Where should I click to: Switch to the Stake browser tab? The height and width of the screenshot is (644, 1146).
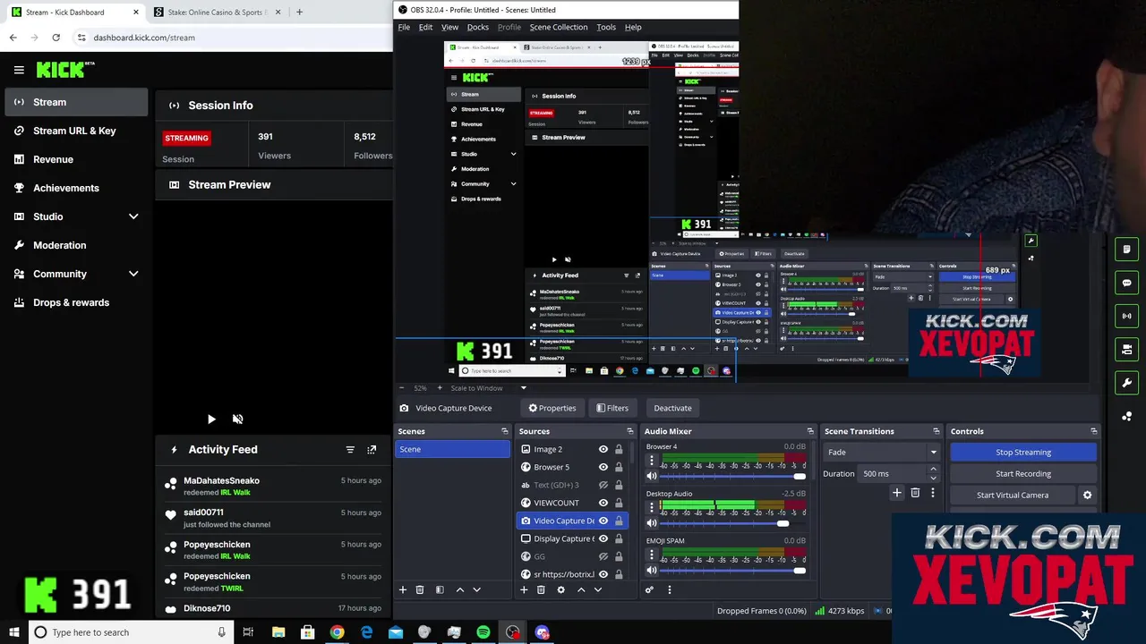216,13
